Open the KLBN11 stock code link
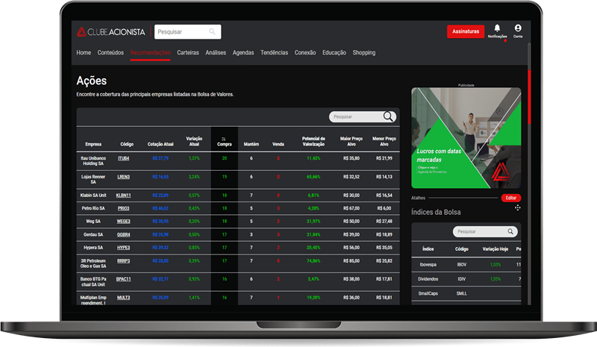The width and height of the screenshot is (597, 347). pyautogui.click(x=123, y=195)
